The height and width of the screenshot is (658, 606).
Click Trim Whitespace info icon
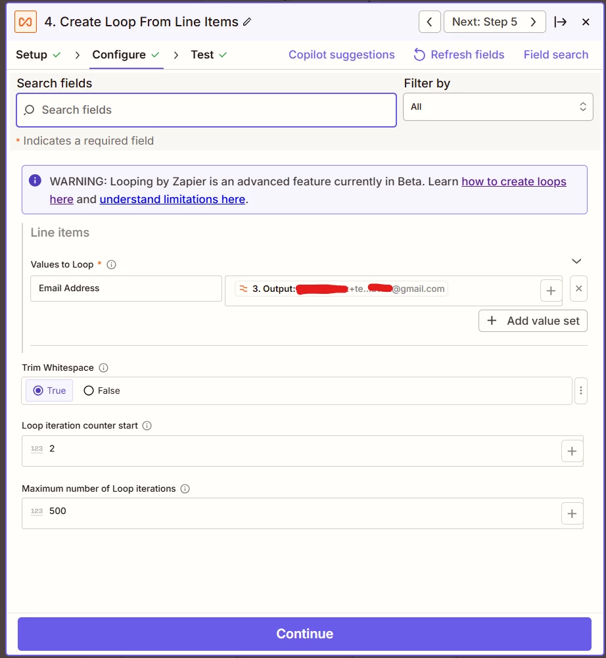coord(103,368)
